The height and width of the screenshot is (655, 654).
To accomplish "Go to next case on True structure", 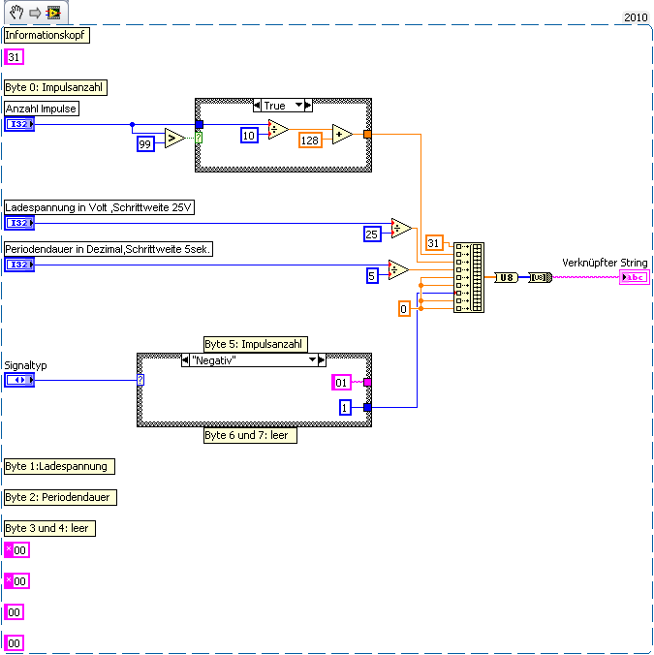I will point(308,106).
